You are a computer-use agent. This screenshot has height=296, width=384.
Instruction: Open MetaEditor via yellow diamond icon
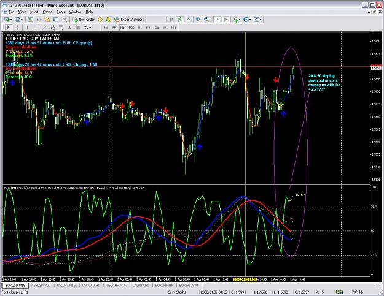[100, 20]
